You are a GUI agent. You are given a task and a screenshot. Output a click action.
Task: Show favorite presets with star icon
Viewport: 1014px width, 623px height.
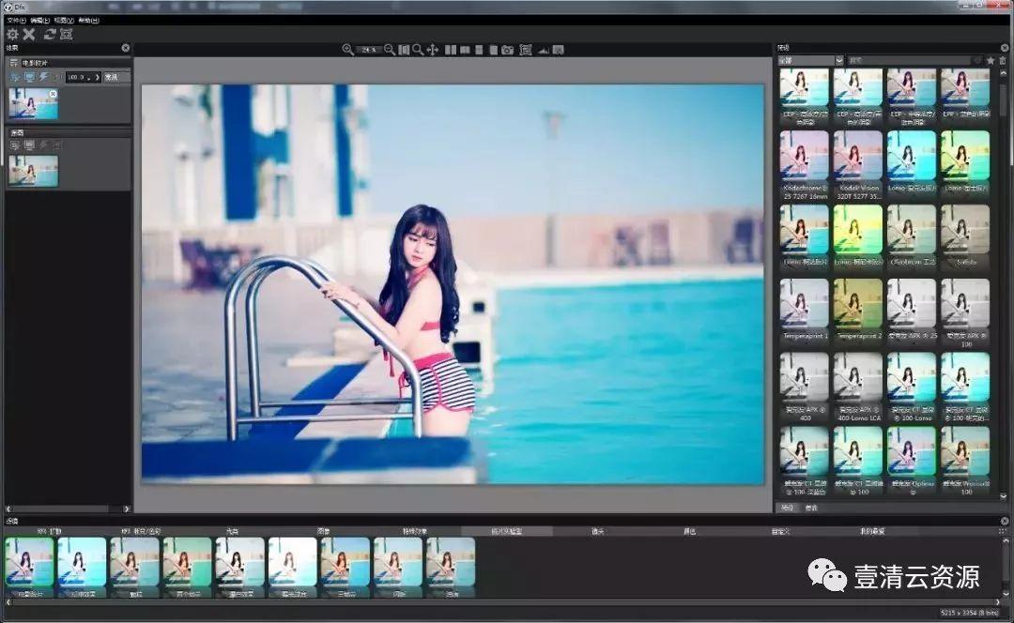tap(991, 60)
